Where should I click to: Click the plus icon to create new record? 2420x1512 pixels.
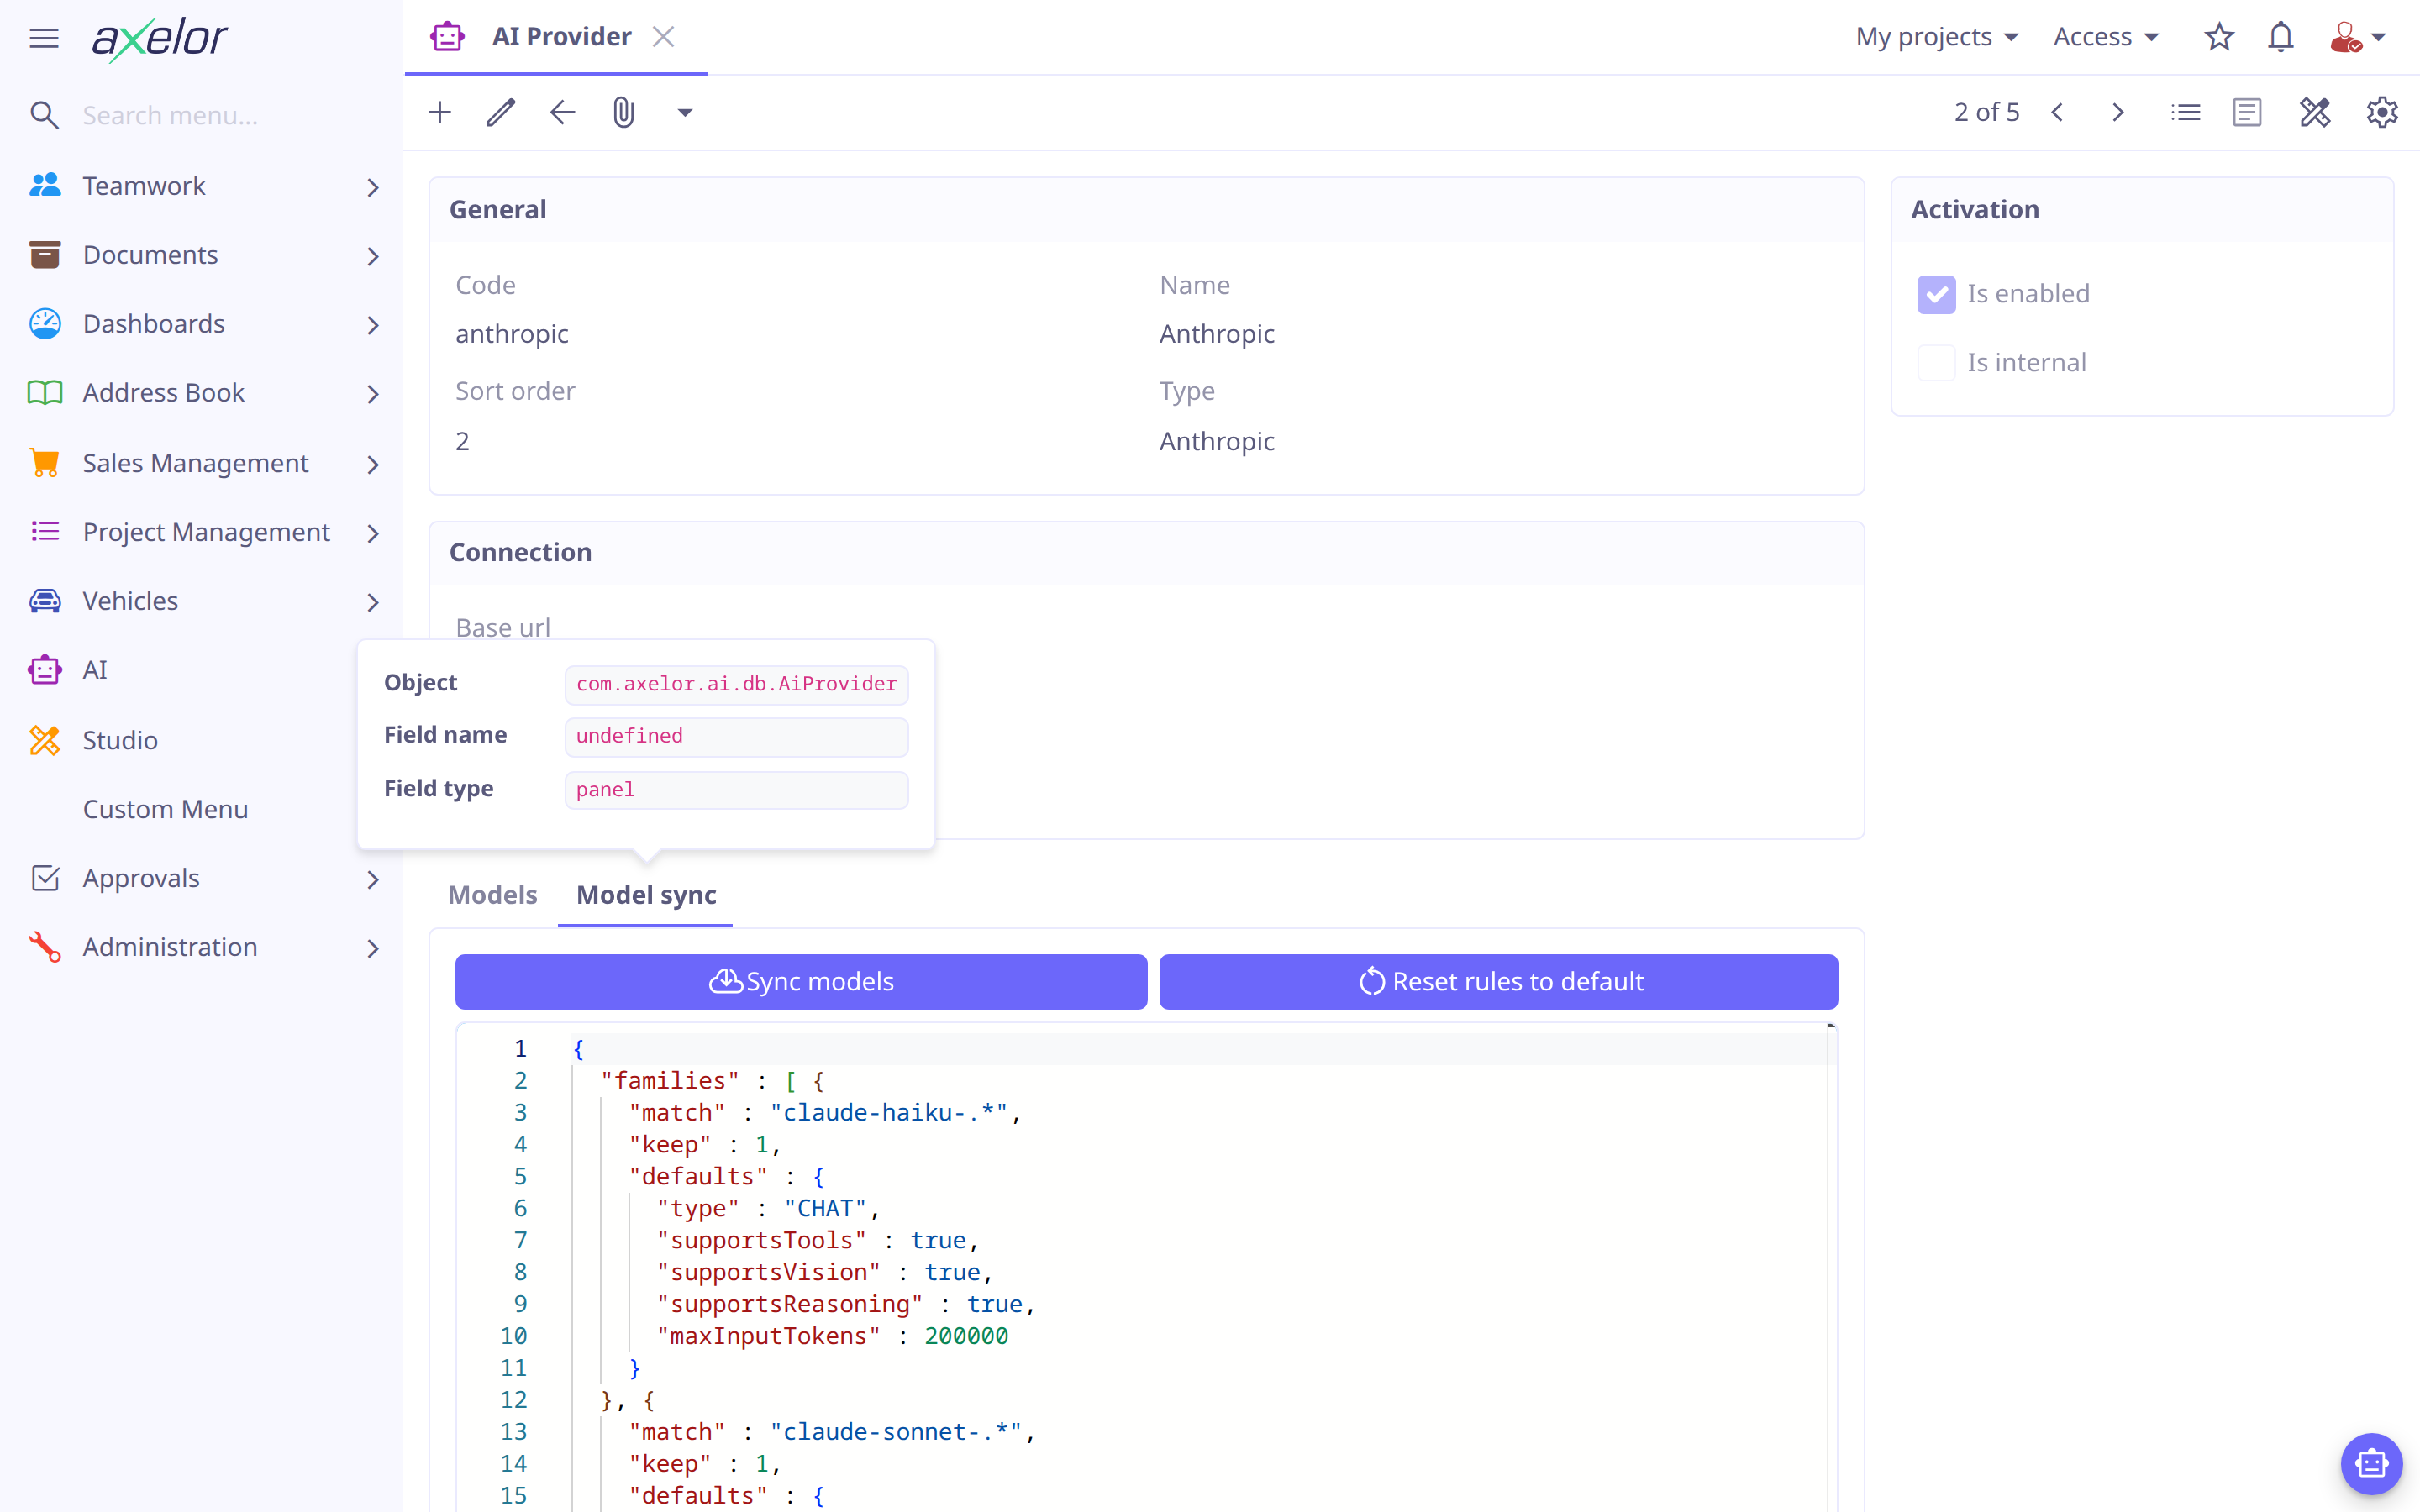click(440, 112)
